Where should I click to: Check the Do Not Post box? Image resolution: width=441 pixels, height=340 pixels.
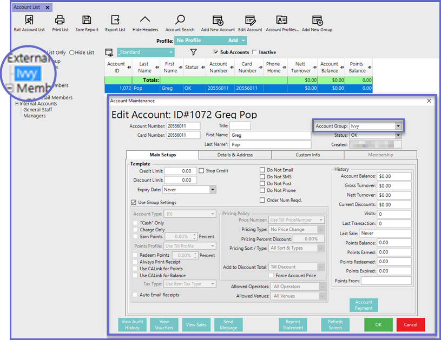coord(262,183)
